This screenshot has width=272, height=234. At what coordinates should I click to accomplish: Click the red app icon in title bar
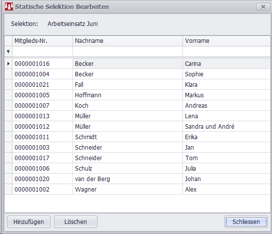(9, 6)
